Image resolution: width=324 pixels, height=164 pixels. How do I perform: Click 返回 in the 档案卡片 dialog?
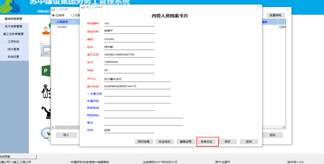pos(249,141)
